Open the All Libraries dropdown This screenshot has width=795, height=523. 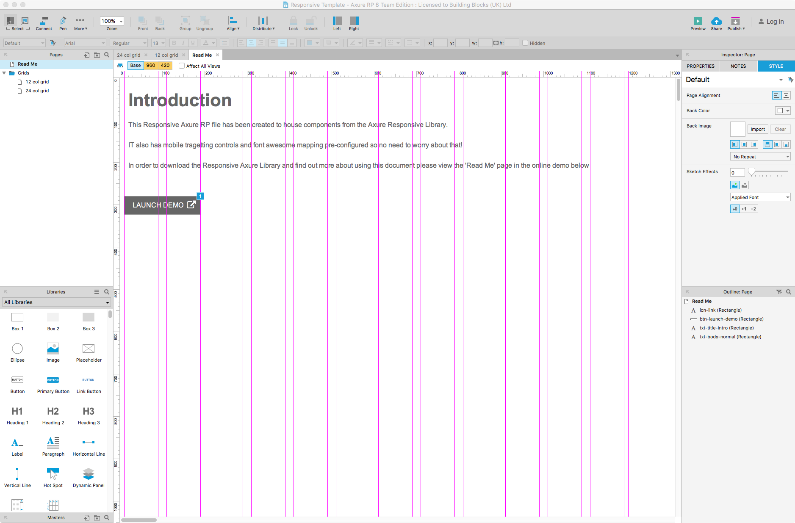click(x=57, y=302)
